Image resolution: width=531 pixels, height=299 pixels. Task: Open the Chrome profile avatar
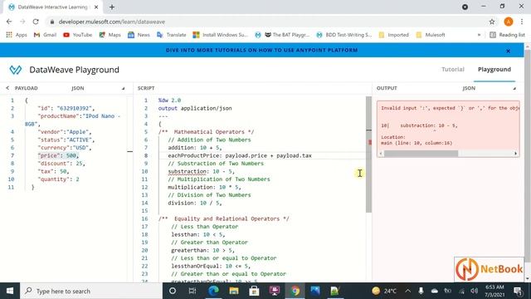[x=509, y=22]
